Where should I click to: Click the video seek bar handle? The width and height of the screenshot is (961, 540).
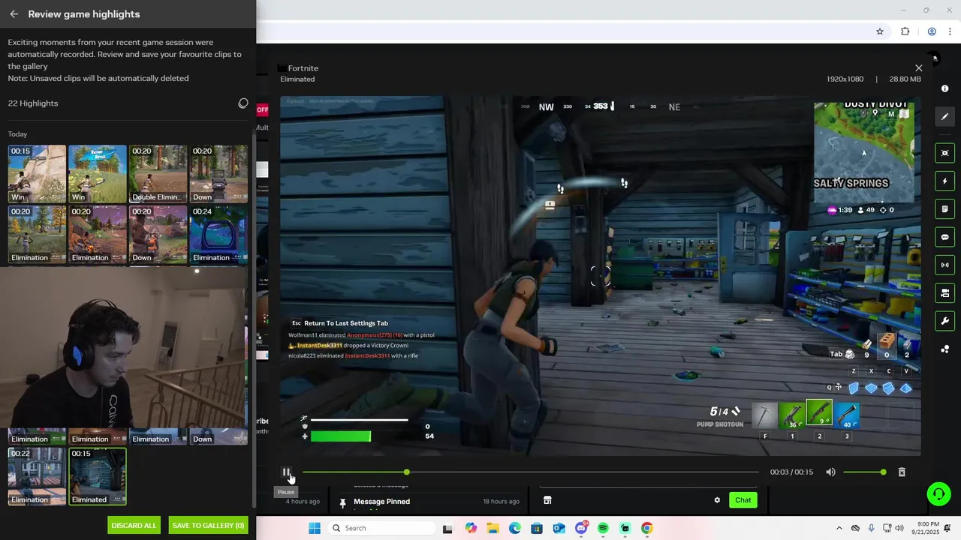click(406, 472)
